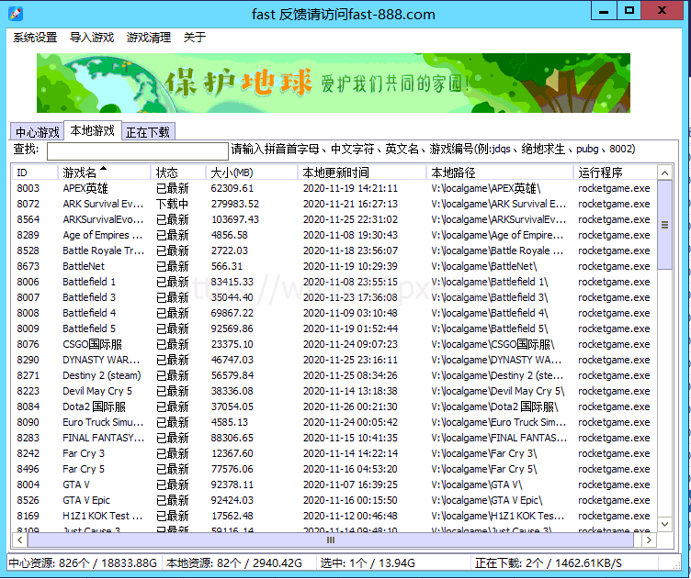This screenshot has width=691, height=579.
Task: Sort by the 本地更新时间 column header
Action: (362, 173)
